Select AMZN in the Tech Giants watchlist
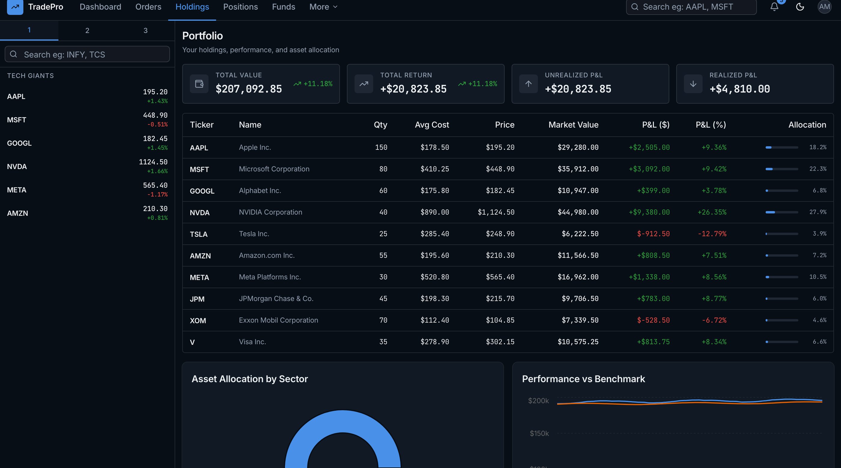841x468 pixels. pos(87,213)
